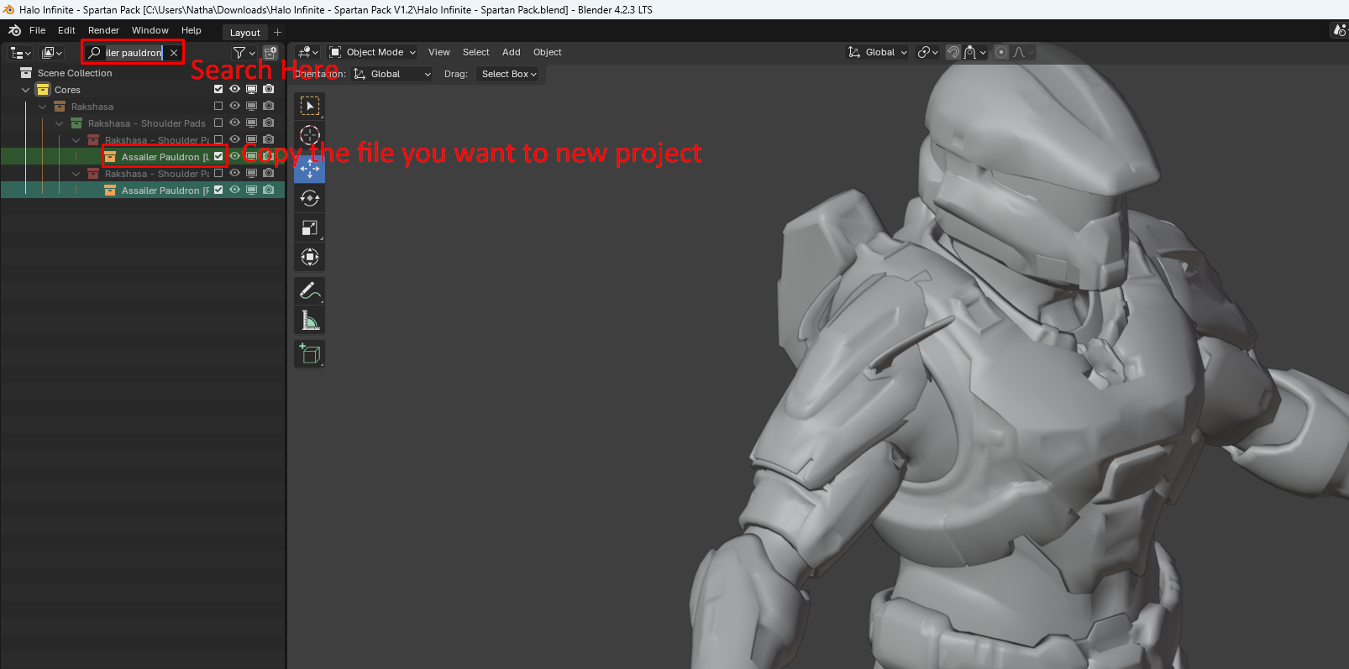This screenshot has width=1349, height=669.
Task: Select the Move tool
Action: click(310, 169)
